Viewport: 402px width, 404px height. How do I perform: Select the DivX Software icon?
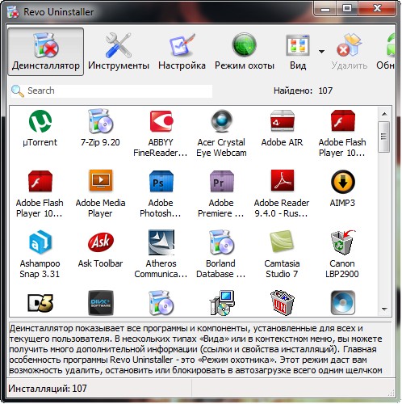[101, 303]
